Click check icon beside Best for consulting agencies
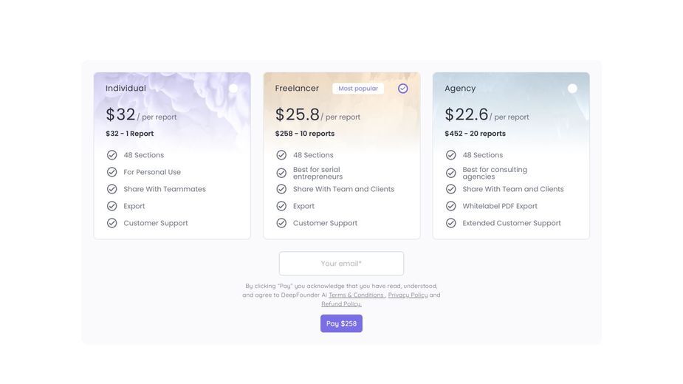 click(x=451, y=173)
